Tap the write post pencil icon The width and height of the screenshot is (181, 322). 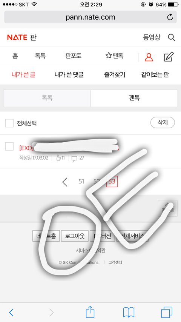[x=169, y=57]
